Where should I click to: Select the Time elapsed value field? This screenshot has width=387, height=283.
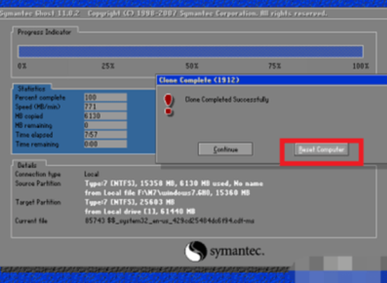[x=105, y=135]
